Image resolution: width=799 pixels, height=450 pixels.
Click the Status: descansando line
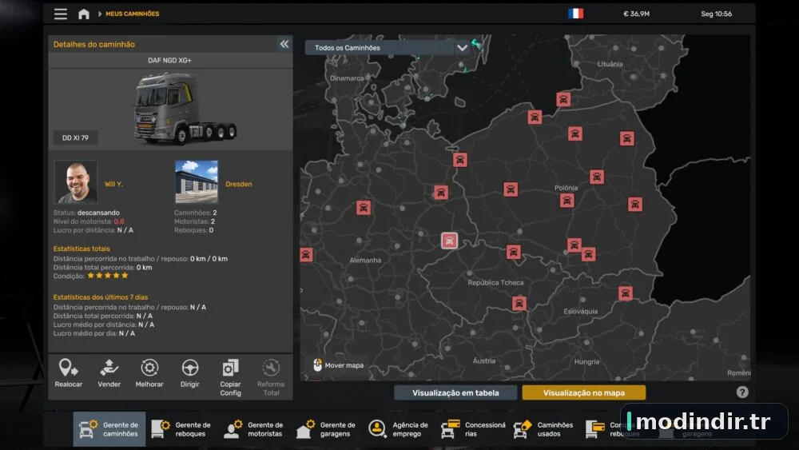pos(86,213)
